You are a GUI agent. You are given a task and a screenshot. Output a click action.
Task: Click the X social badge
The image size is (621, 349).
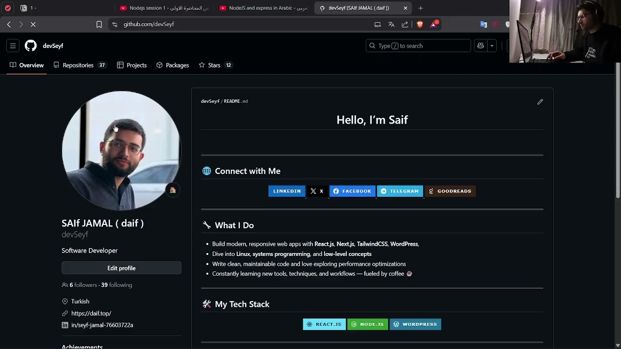[x=317, y=191]
